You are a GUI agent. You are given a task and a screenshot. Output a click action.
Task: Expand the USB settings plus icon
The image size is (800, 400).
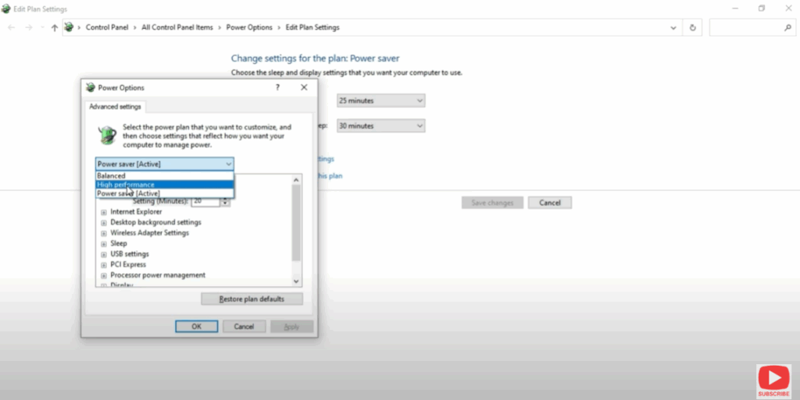pos(104,254)
